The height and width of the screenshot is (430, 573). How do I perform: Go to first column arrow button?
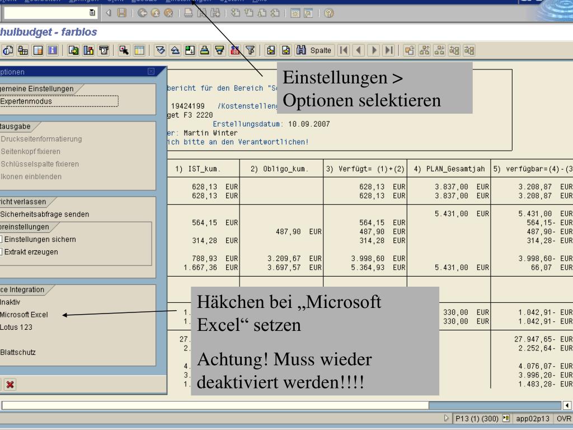(344, 50)
